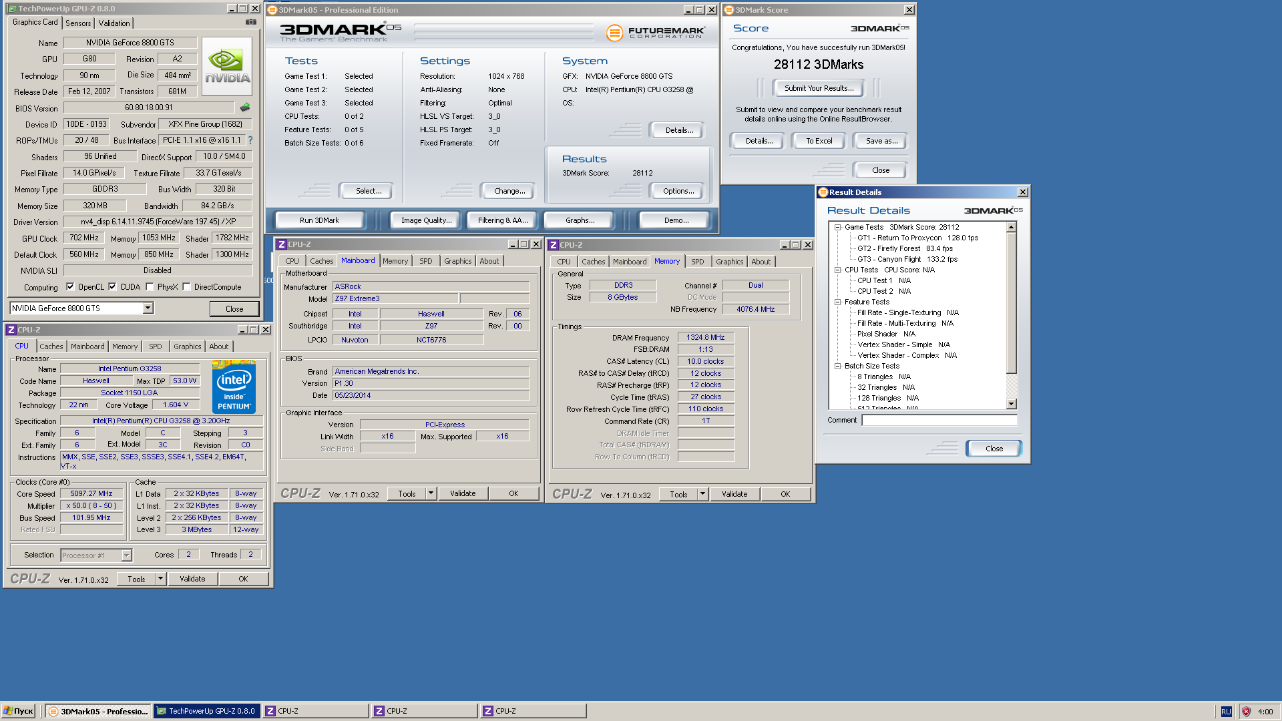Toggle the CUDA checkbox
The height and width of the screenshot is (721, 1282).
pos(112,287)
